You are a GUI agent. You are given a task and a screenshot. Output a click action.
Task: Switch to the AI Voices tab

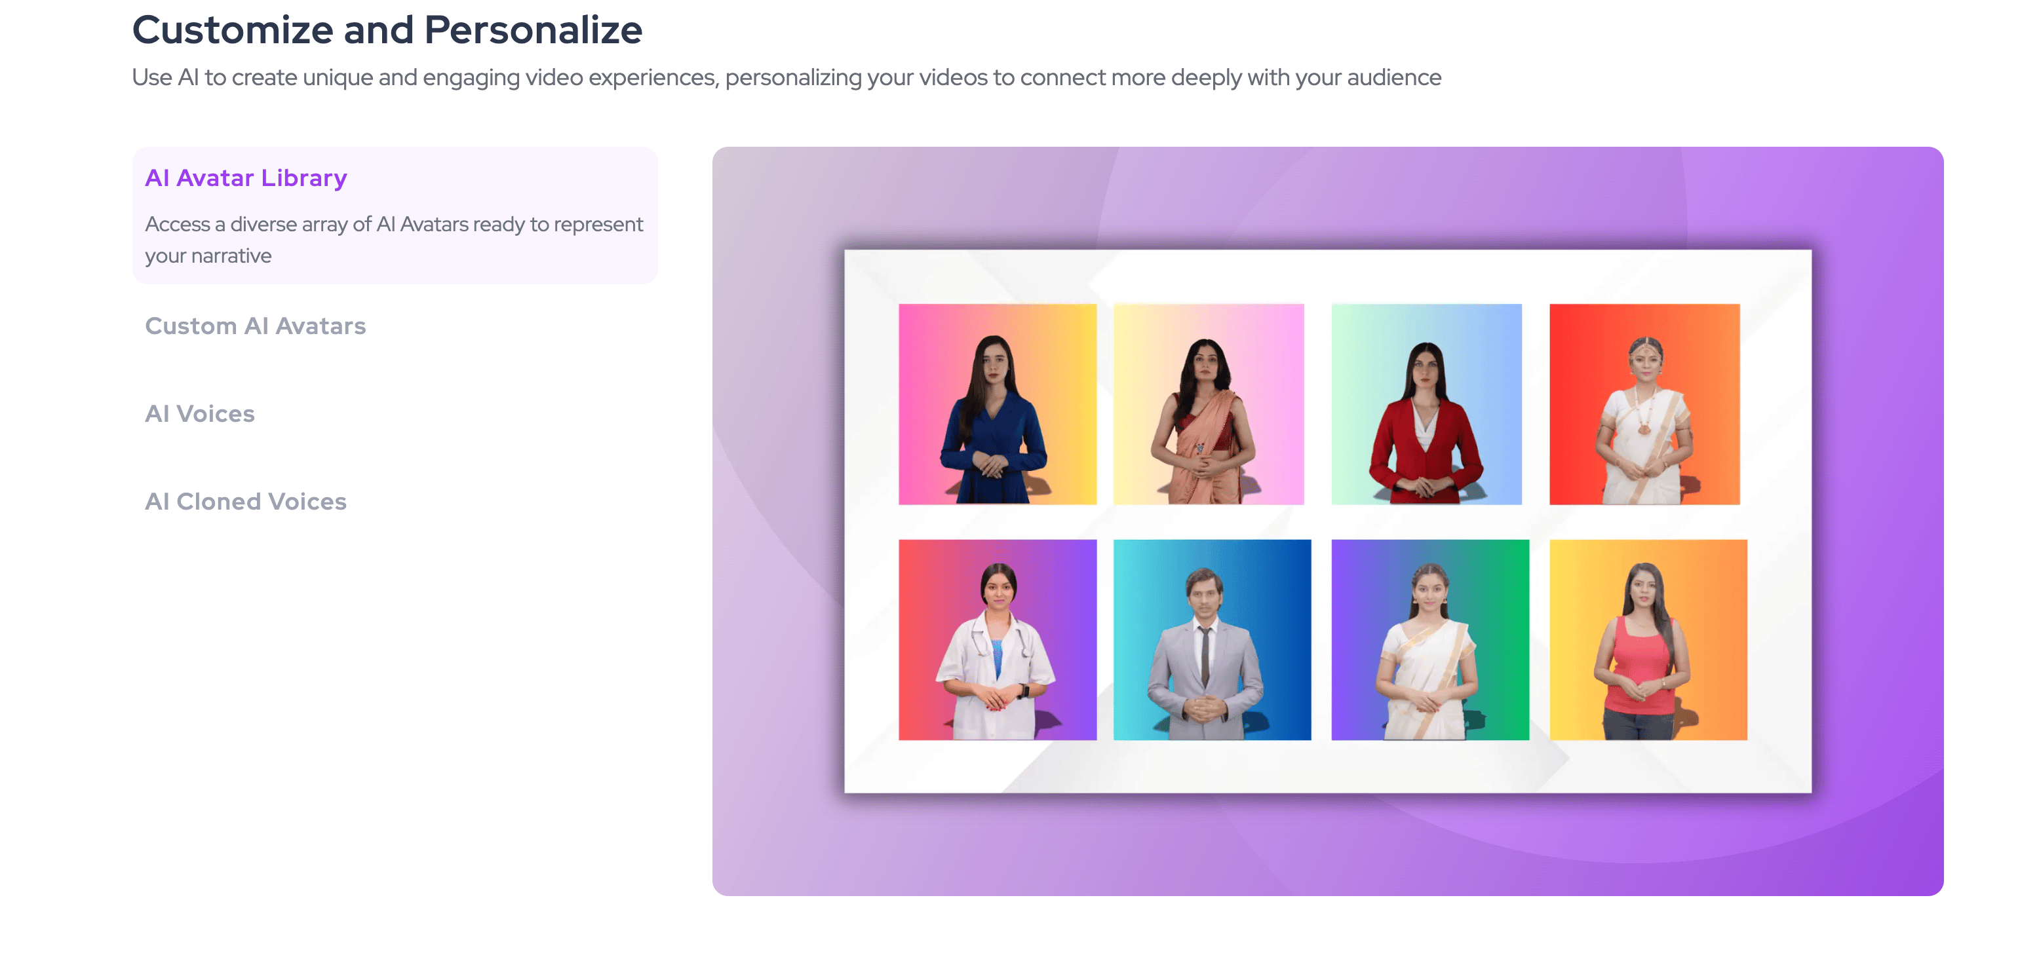point(200,414)
